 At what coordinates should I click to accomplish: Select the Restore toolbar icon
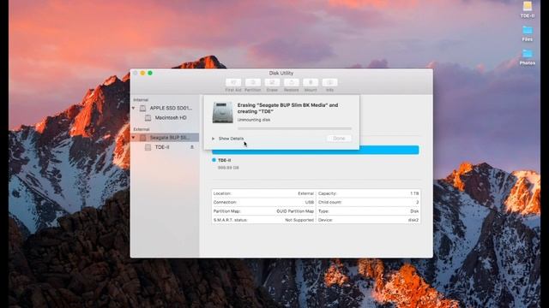point(292,82)
